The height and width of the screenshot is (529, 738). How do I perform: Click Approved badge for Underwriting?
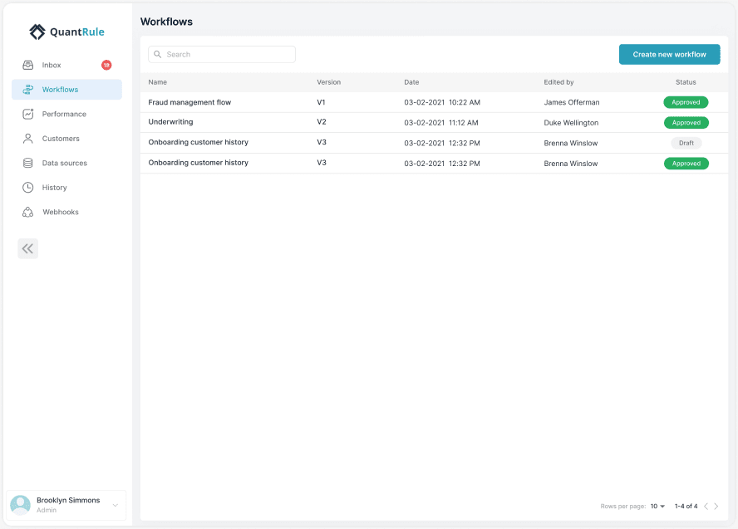pyautogui.click(x=686, y=123)
